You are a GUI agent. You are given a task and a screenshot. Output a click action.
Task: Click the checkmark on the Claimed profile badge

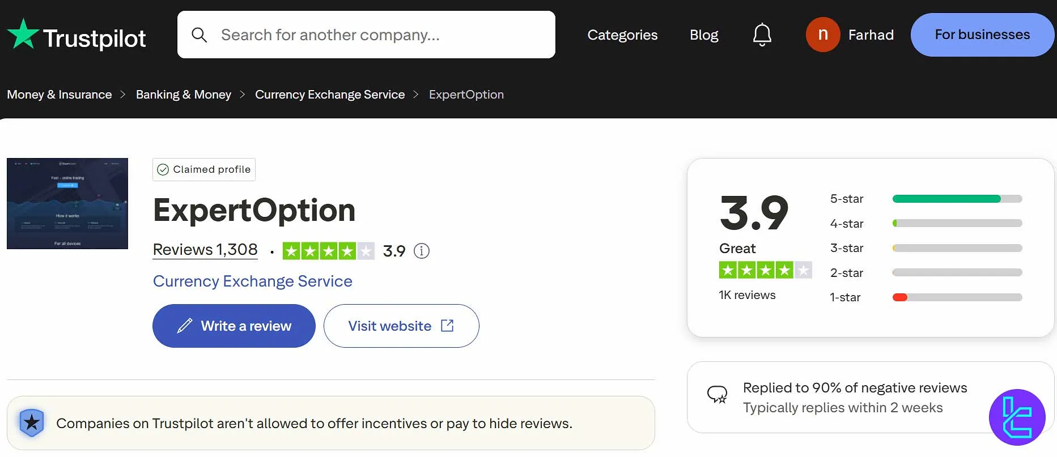pos(163,169)
